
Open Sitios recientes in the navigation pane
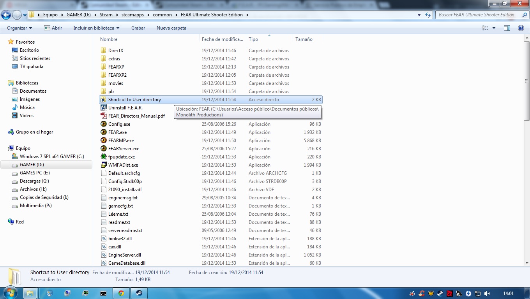(x=35, y=58)
